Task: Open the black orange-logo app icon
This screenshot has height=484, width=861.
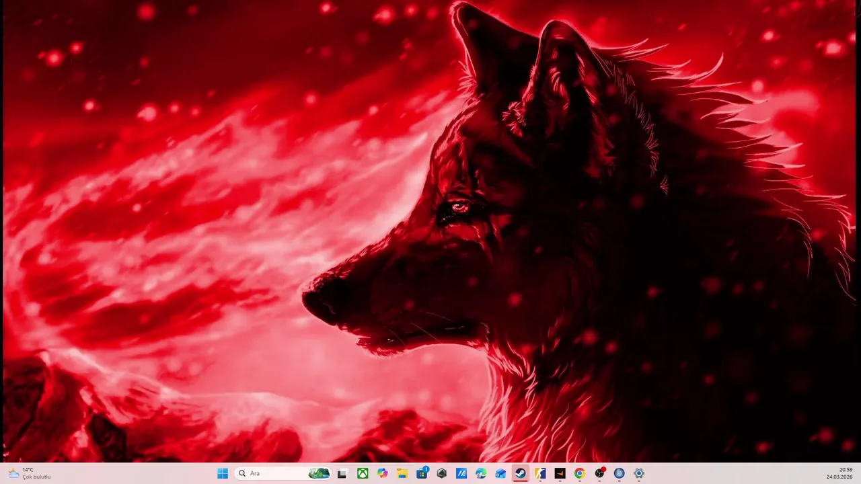Action: (x=560, y=473)
